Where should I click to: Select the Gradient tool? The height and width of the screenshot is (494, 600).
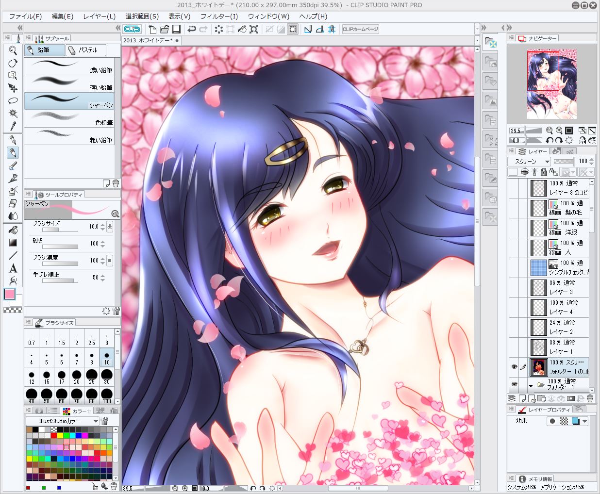pos(13,242)
